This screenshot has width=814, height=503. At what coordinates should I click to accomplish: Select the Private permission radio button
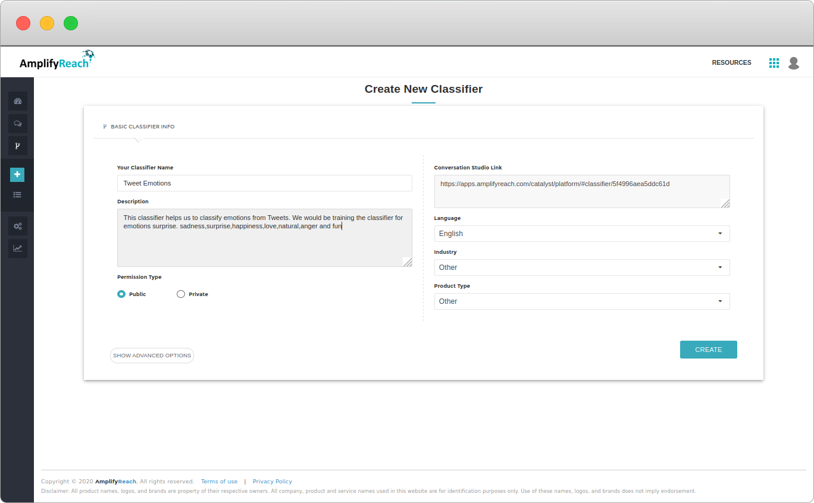(180, 294)
